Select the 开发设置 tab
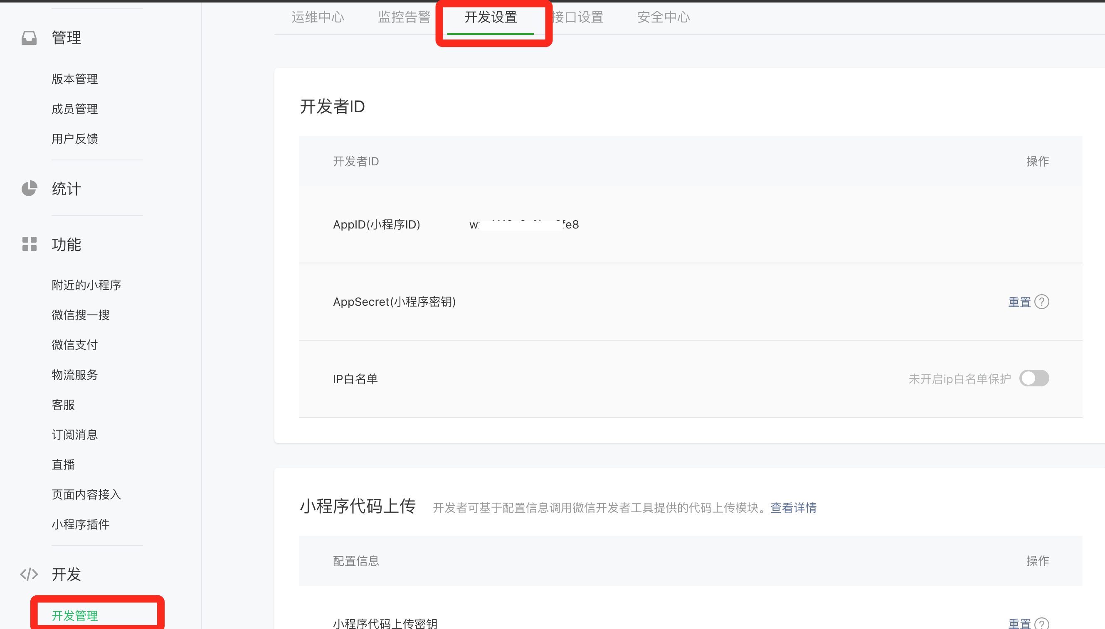 (x=491, y=17)
